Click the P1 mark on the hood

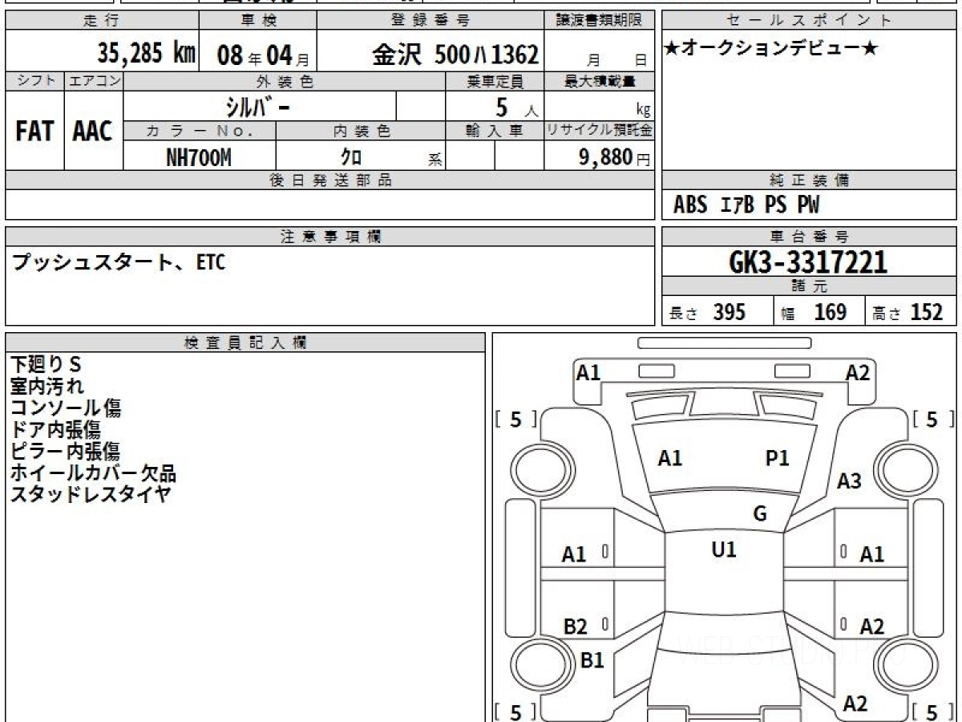pyautogui.click(x=778, y=458)
